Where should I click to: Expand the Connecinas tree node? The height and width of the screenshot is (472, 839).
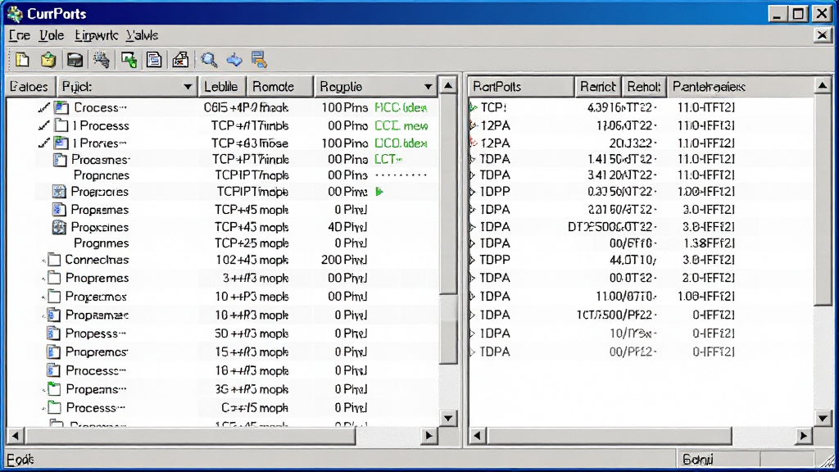44,260
